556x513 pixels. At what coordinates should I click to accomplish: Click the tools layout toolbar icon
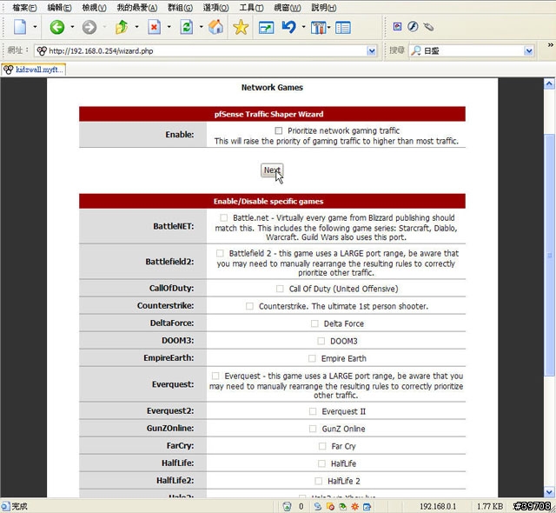click(x=318, y=27)
